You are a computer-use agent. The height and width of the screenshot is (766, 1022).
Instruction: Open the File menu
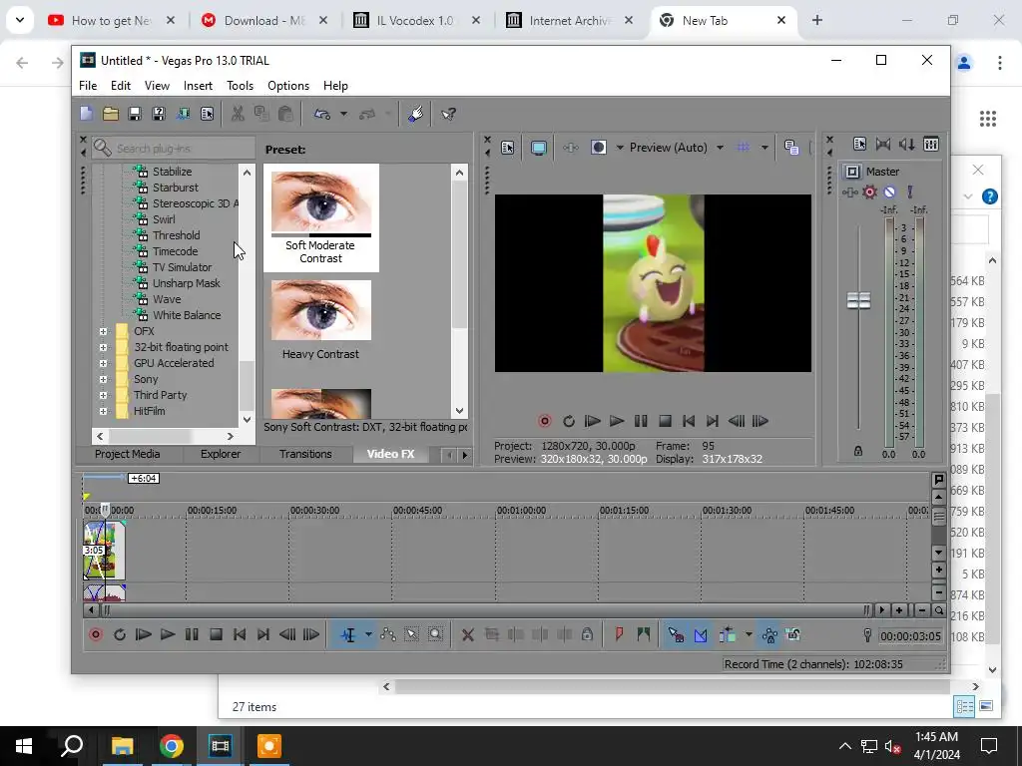pos(88,86)
